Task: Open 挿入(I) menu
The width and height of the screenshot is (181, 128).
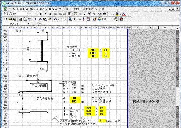Action: 43,9
